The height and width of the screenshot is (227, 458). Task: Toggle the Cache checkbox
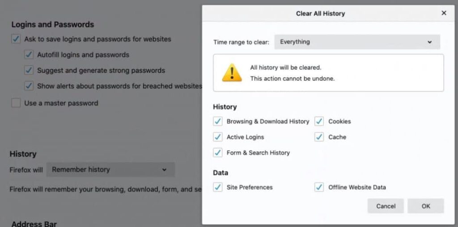(x=319, y=137)
